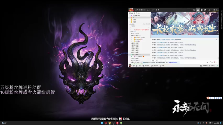
Task: Open the audio mixer icon in bottom bar
Action: click(140, 66)
